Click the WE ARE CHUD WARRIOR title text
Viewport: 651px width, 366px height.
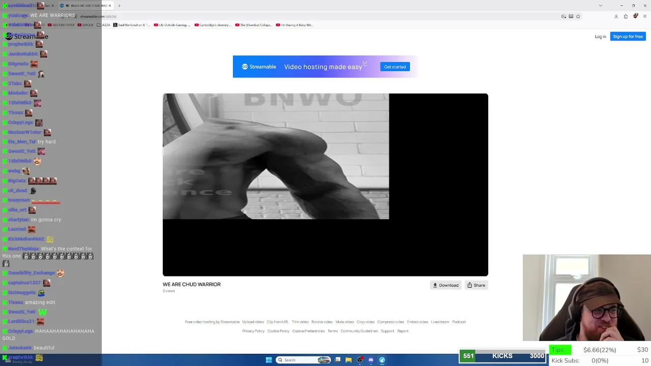192,284
